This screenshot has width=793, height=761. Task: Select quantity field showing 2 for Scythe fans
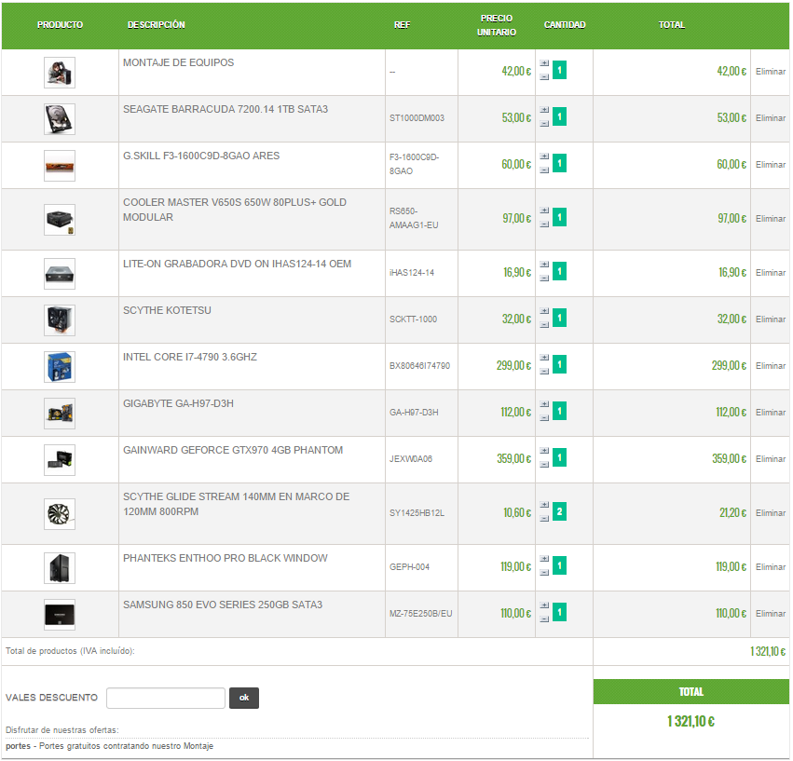559,511
